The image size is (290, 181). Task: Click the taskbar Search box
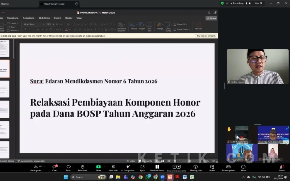click(x=88, y=177)
